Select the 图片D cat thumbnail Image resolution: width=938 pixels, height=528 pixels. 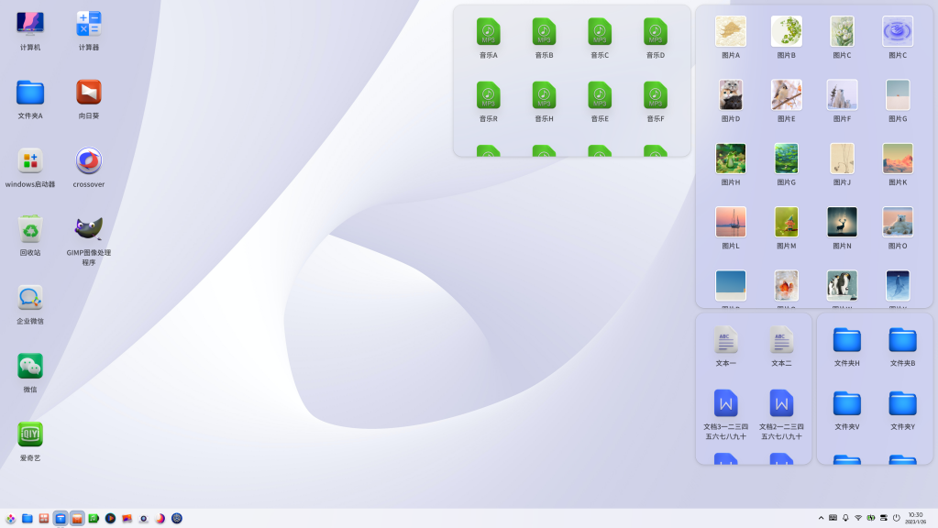(x=731, y=94)
